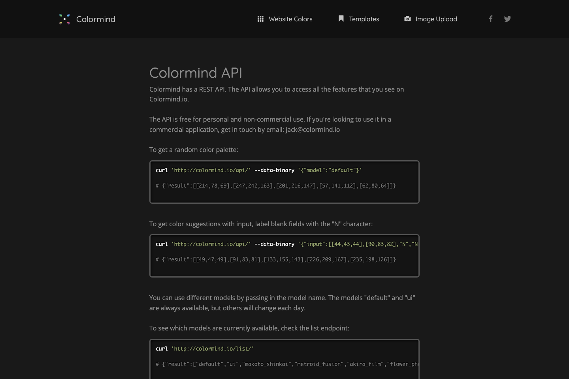Navigate to the Image Upload page
The width and height of the screenshot is (569, 379).
436,19
